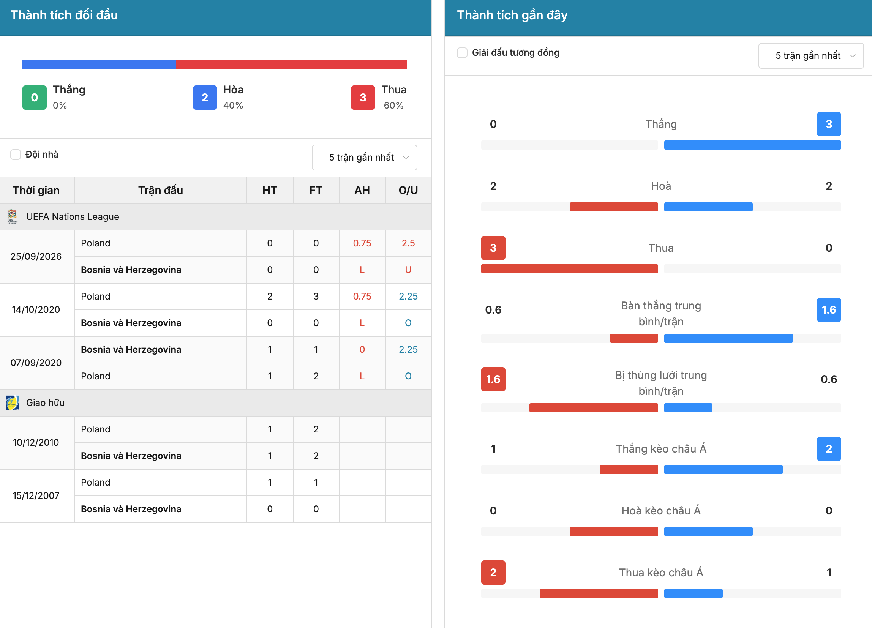Screen dimensions: 872x628
Task: Click the Thành tích gần đây panel title
Action: (x=512, y=15)
